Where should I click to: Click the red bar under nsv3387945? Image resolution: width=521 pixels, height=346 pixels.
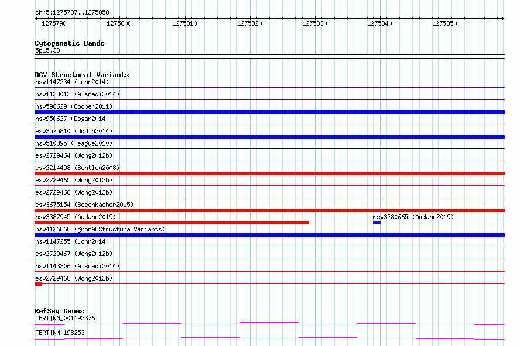click(172, 223)
